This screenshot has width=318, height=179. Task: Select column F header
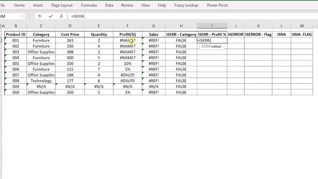pos(127,26)
